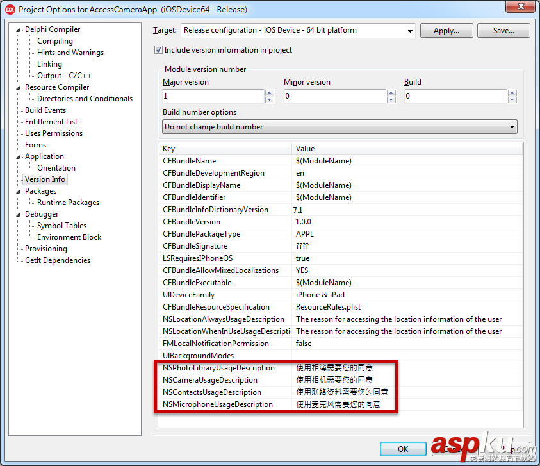Open the GetIt Dependencies page
The height and width of the screenshot is (466, 540).
pos(58,260)
